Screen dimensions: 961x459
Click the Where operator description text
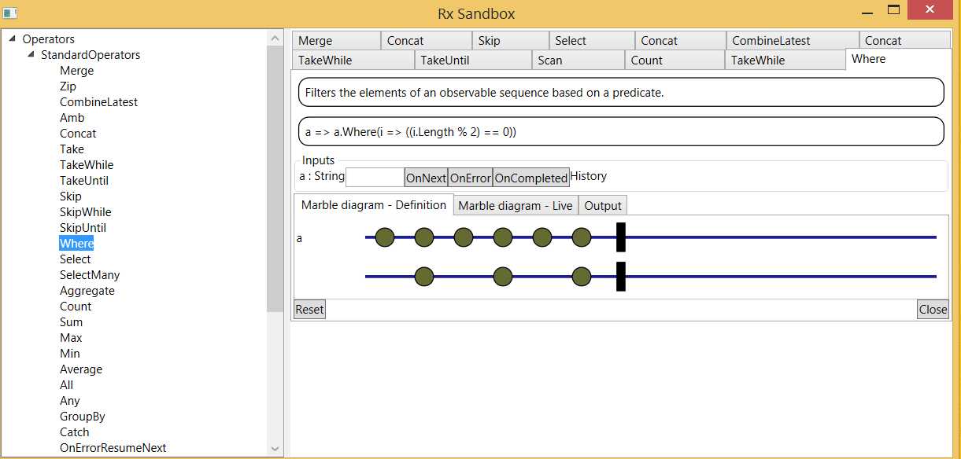tap(484, 93)
